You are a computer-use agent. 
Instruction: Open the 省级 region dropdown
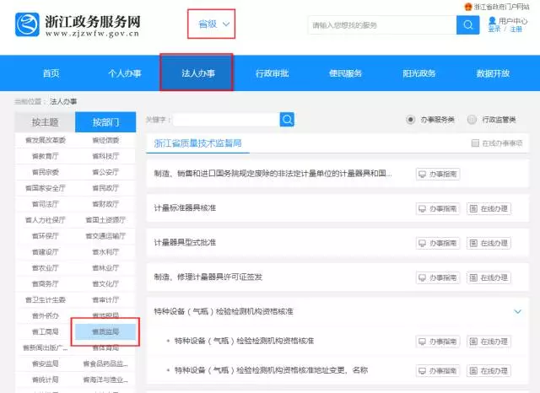coord(211,24)
